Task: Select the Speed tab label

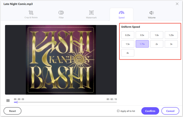Action: 122,18
